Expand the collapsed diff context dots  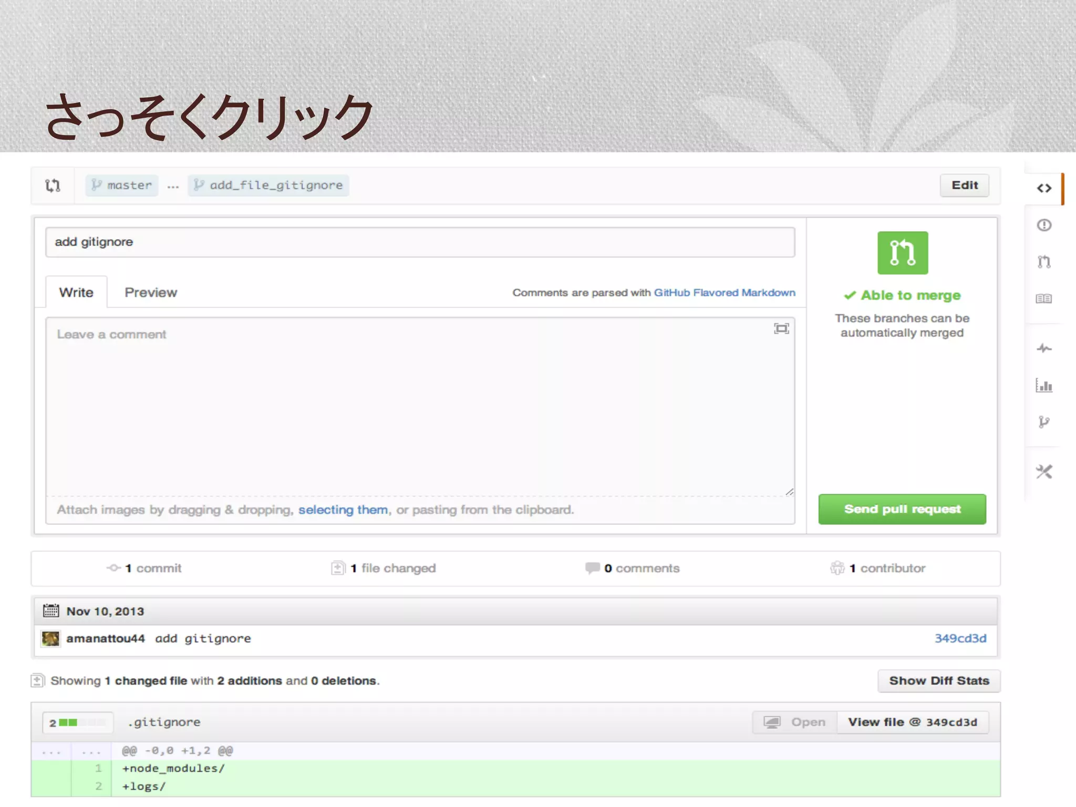[x=51, y=751]
